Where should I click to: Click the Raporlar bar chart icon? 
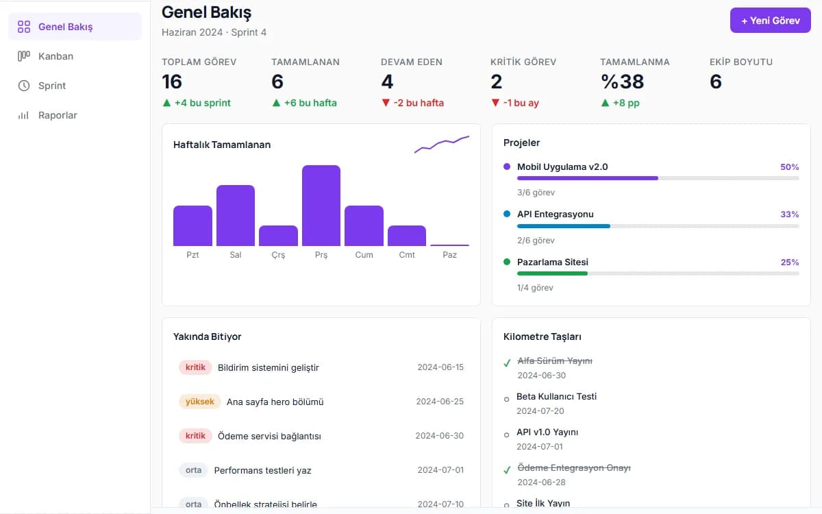click(24, 115)
